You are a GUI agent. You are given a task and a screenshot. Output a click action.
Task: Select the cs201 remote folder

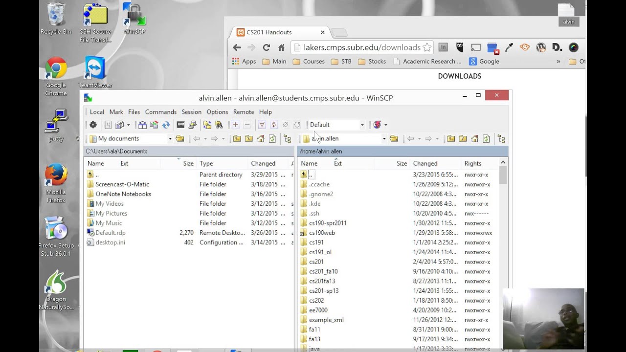[316, 262]
